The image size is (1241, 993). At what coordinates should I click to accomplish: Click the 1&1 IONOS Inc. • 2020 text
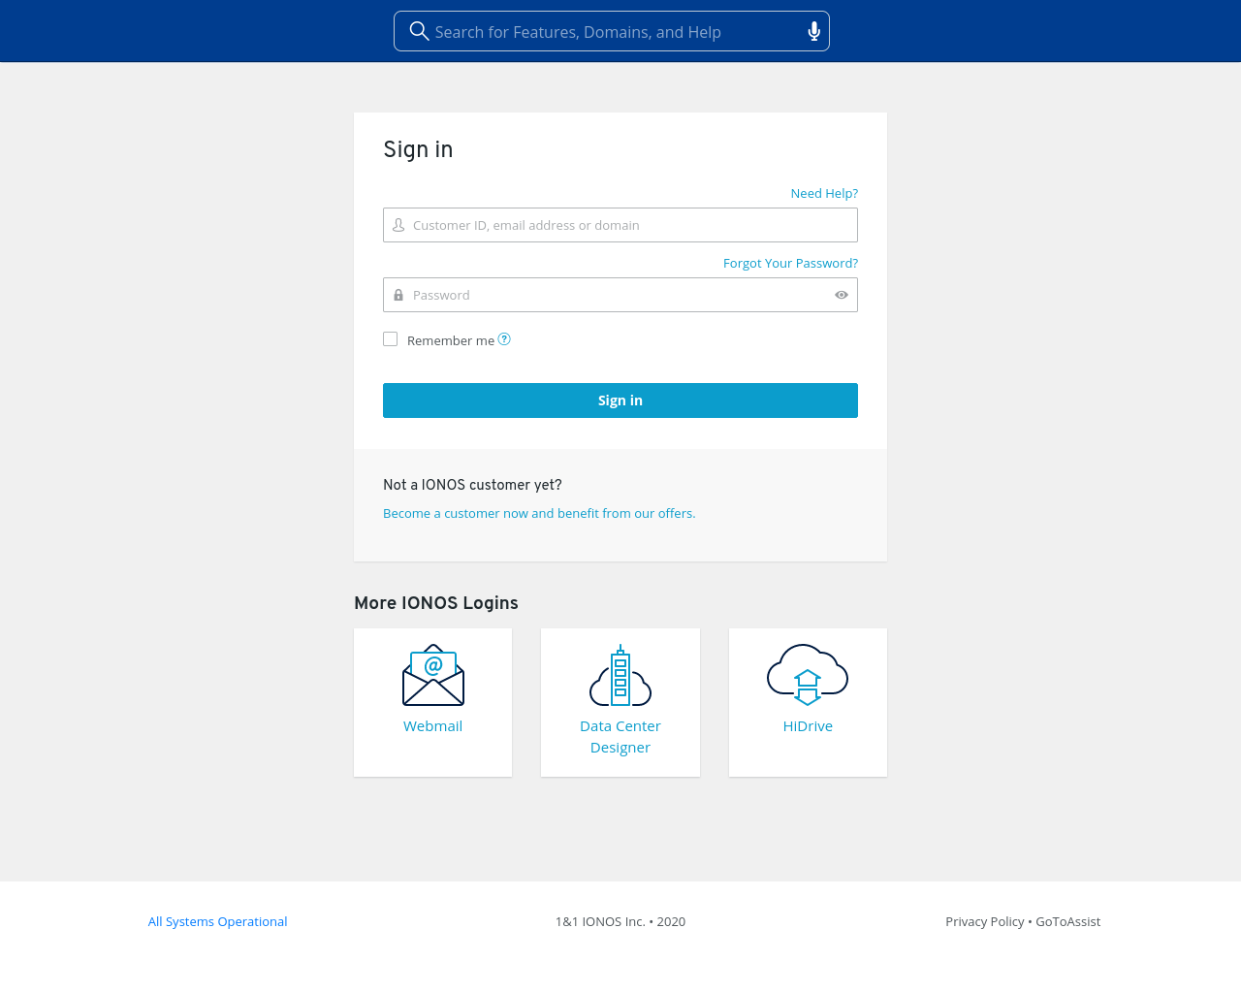[x=620, y=921]
